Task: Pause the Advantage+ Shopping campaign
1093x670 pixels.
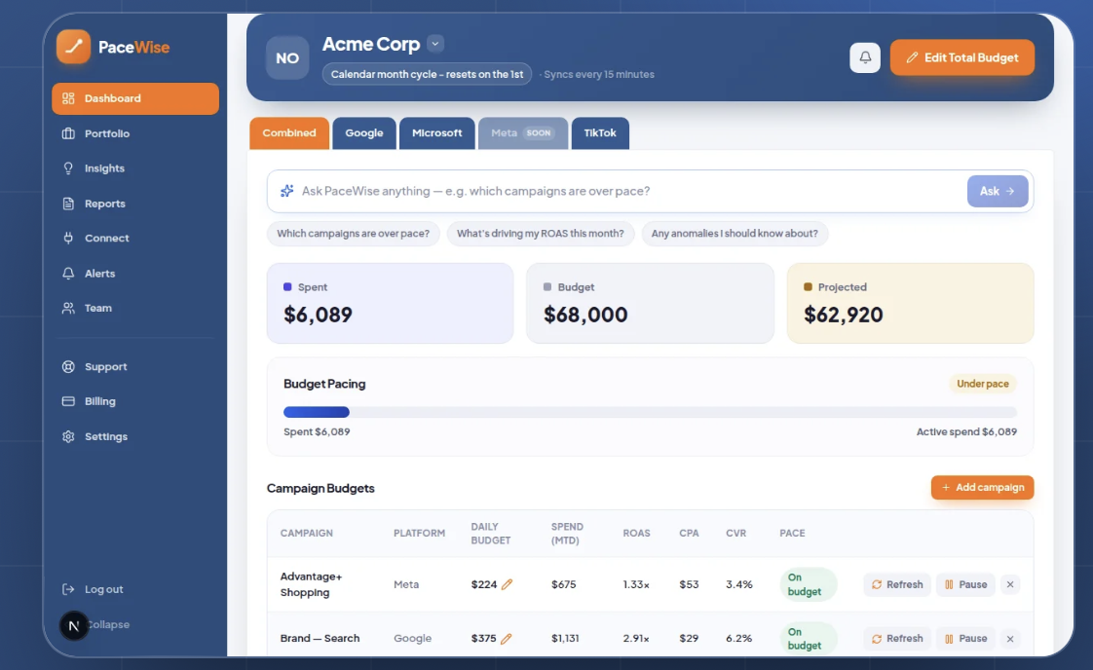Action: (x=965, y=584)
